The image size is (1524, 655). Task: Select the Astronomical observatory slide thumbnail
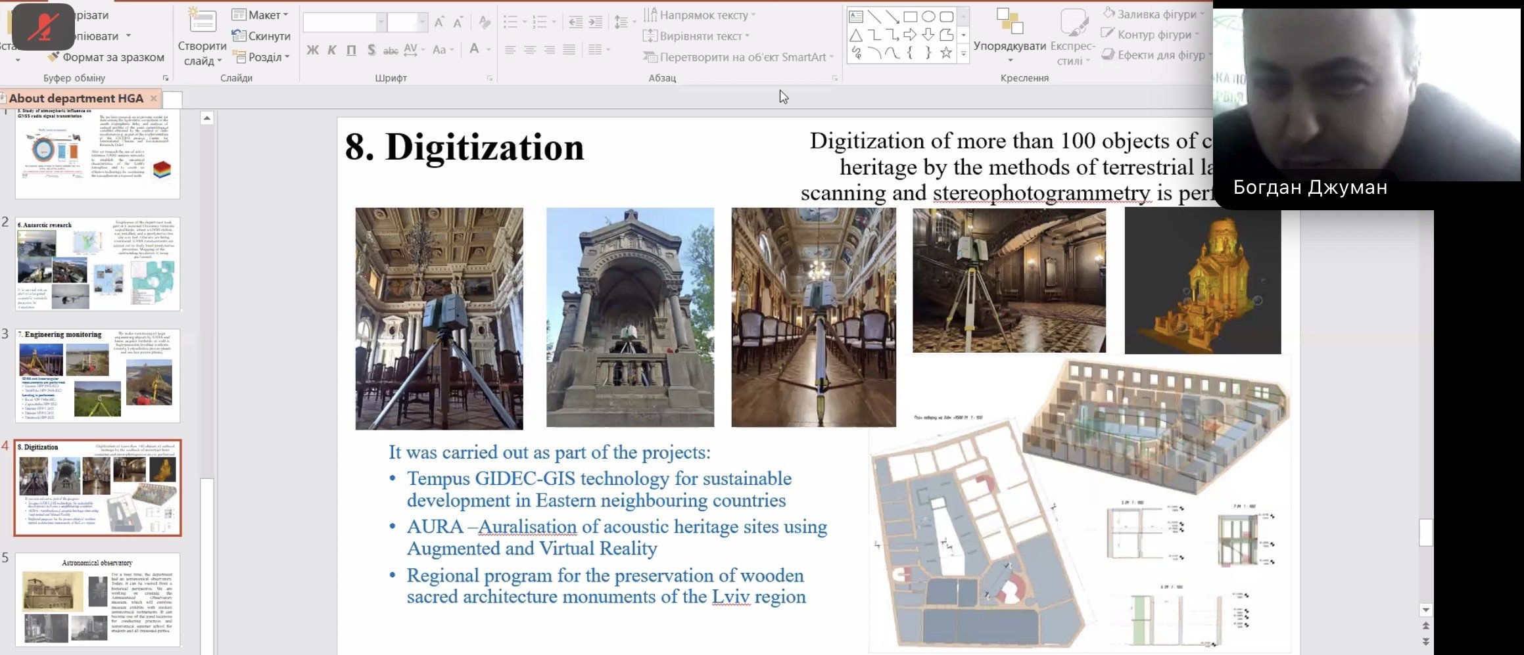[x=97, y=599]
